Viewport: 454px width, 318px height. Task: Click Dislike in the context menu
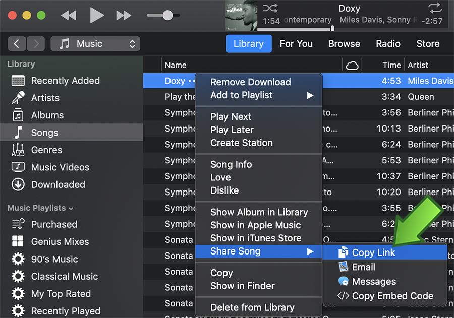coord(259,190)
